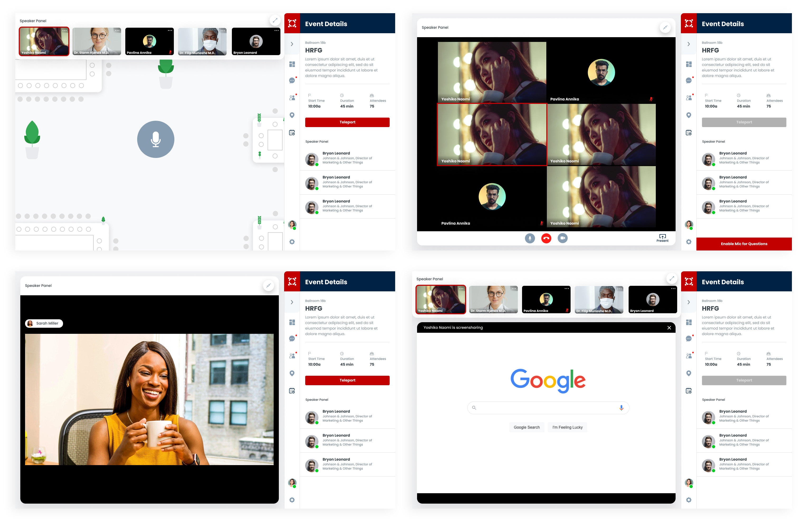The height and width of the screenshot is (521, 808).
Task: Open chat bubble icon in bottom-left sidebar
Action: (x=292, y=339)
